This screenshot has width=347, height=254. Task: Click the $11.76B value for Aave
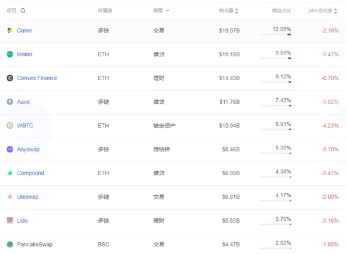tap(229, 102)
